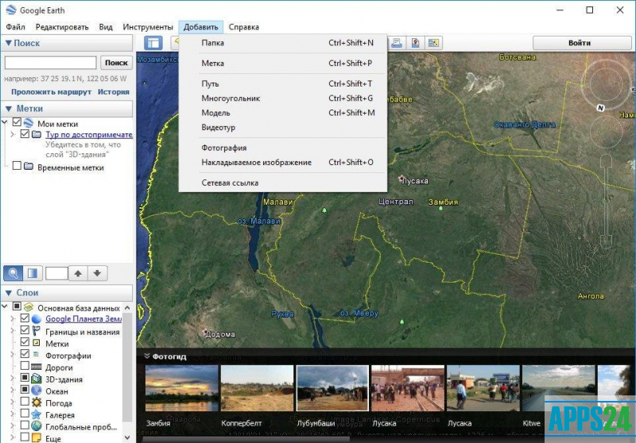Click the magnifier search icon under Places
The width and height of the screenshot is (636, 443).
point(13,273)
